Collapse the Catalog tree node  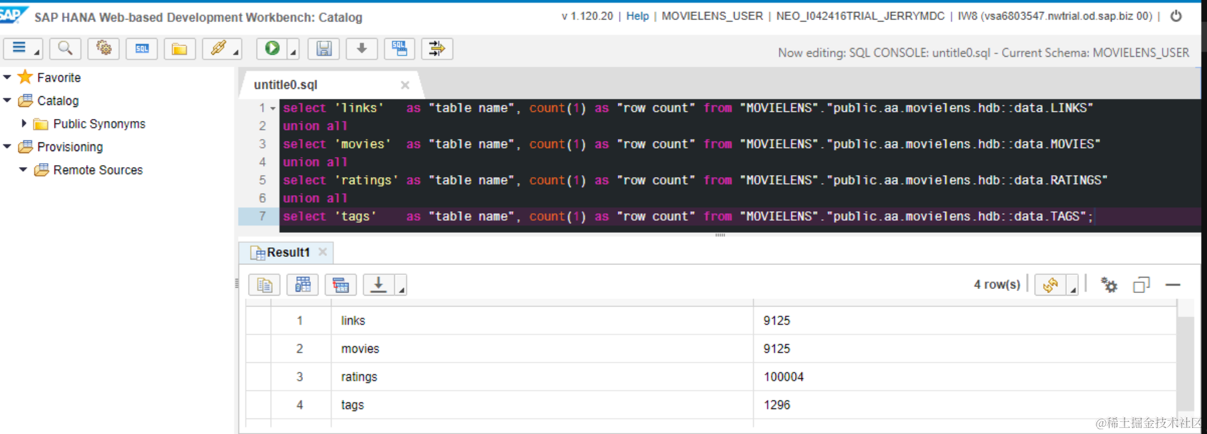click(x=7, y=100)
